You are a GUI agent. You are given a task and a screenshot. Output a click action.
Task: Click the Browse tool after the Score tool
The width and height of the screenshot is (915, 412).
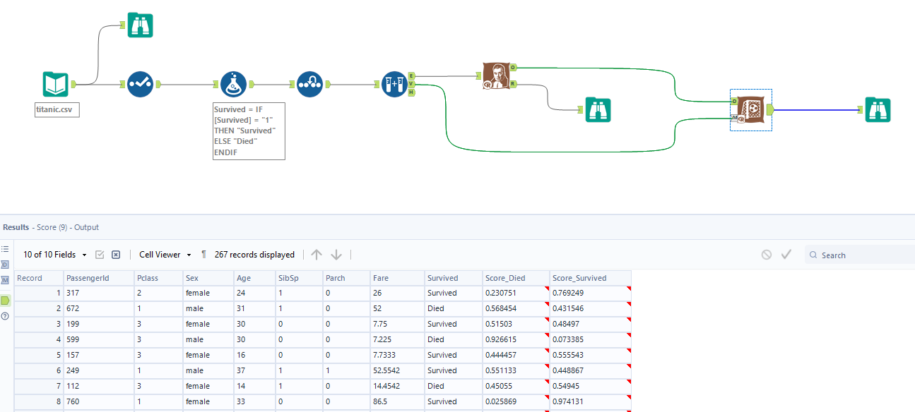click(878, 109)
